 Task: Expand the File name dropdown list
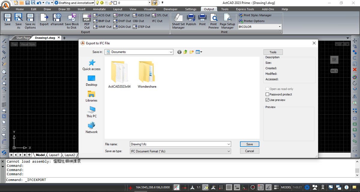[x=229, y=144]
